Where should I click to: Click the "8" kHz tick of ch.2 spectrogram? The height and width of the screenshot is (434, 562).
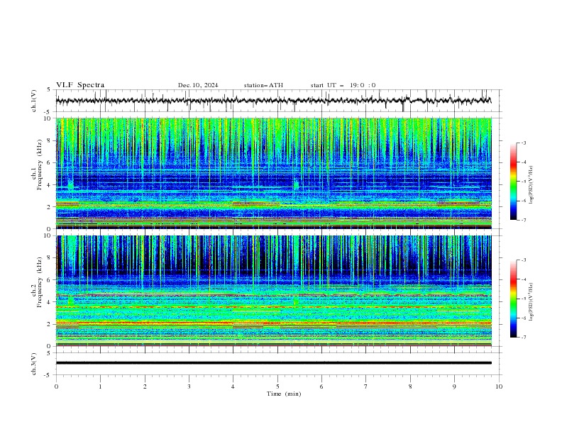(x=50, y=257)
